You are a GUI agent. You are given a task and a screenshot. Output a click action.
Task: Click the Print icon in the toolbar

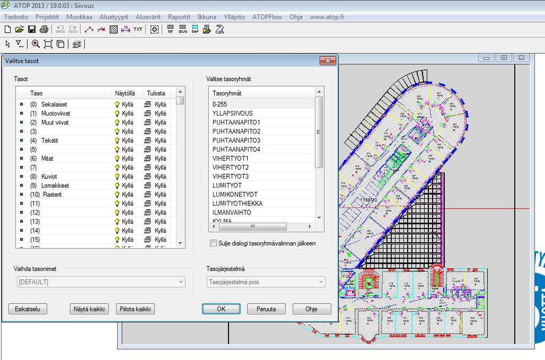[44, 29]
